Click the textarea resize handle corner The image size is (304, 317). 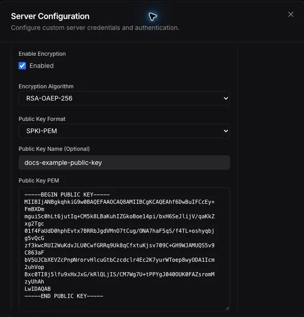point(227,308)
